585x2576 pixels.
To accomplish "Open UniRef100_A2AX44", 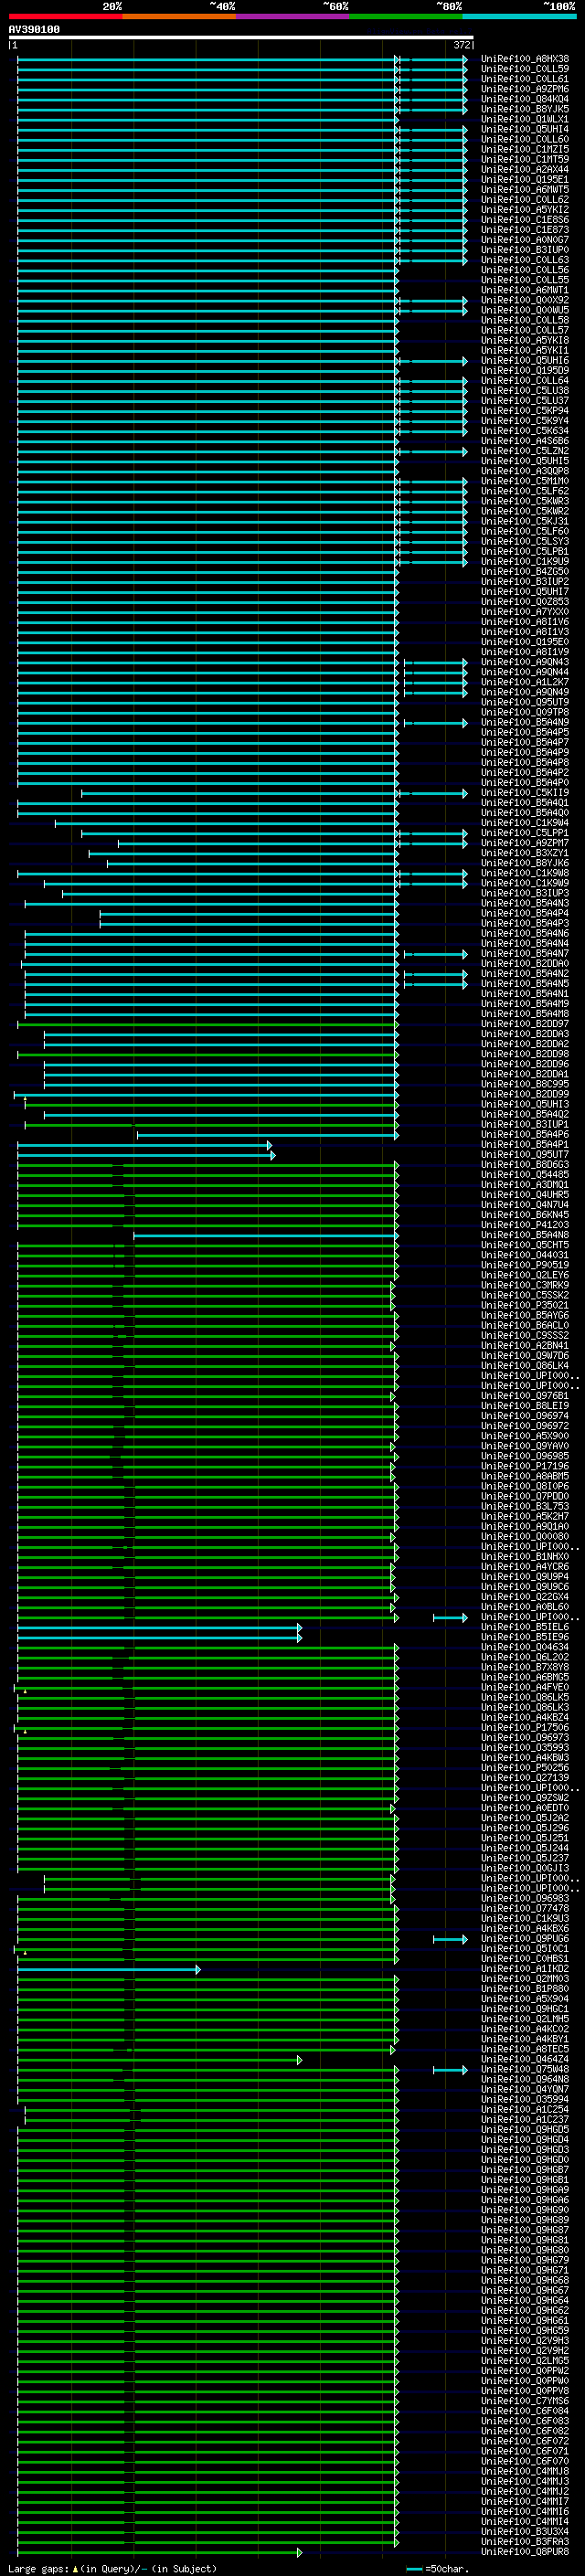I will (x=525, y=169).
